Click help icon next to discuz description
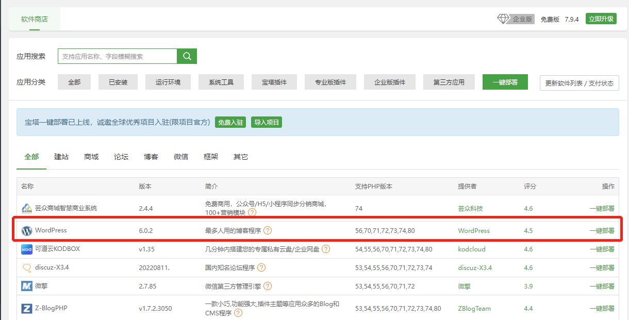This screenshot has height=320, width=629. pos(261,268)
